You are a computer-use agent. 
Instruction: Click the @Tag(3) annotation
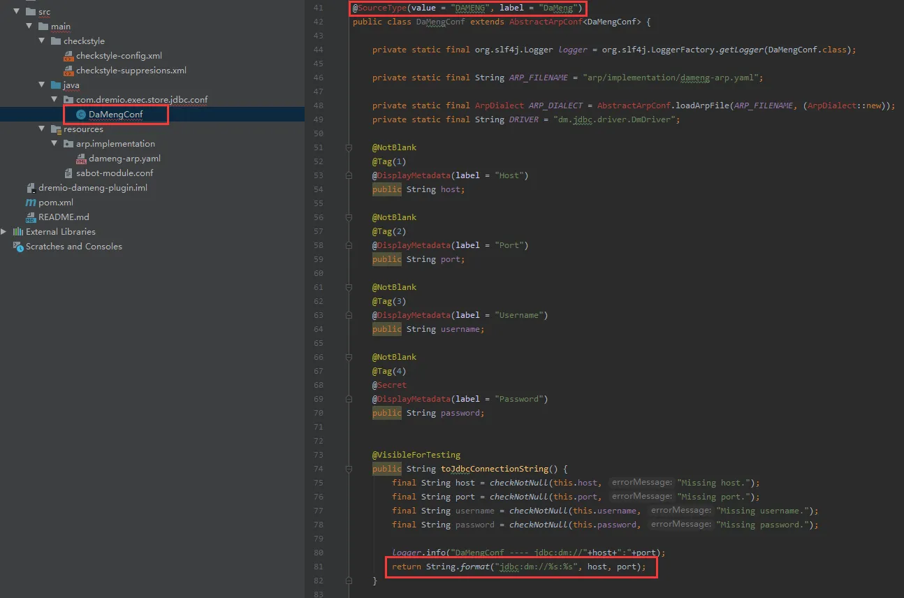389,301
